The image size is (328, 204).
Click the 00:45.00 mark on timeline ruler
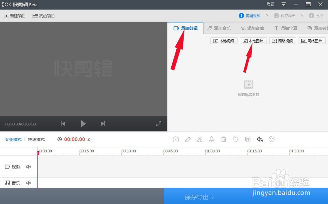171,151
